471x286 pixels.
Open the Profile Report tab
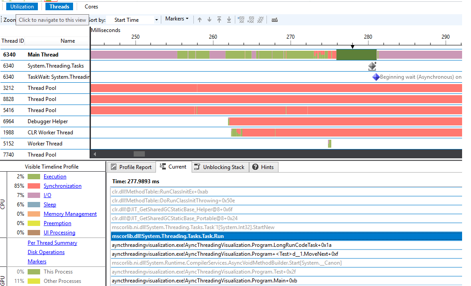pos(131,167)
